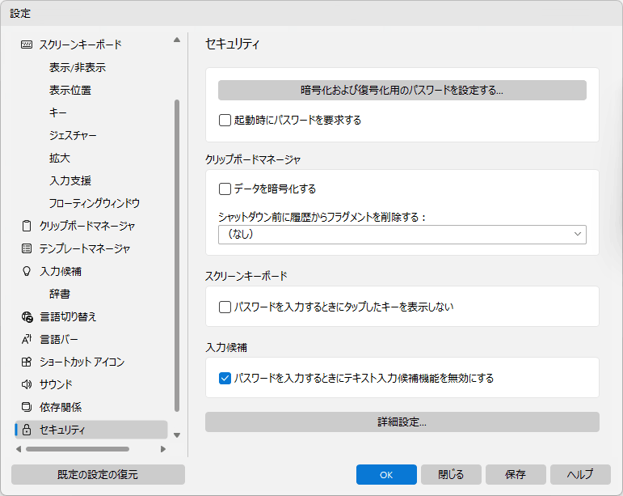The height and width of the screenshot is (496, 623).
Task: Check データを暗号化する option
Action: (225, 189)
